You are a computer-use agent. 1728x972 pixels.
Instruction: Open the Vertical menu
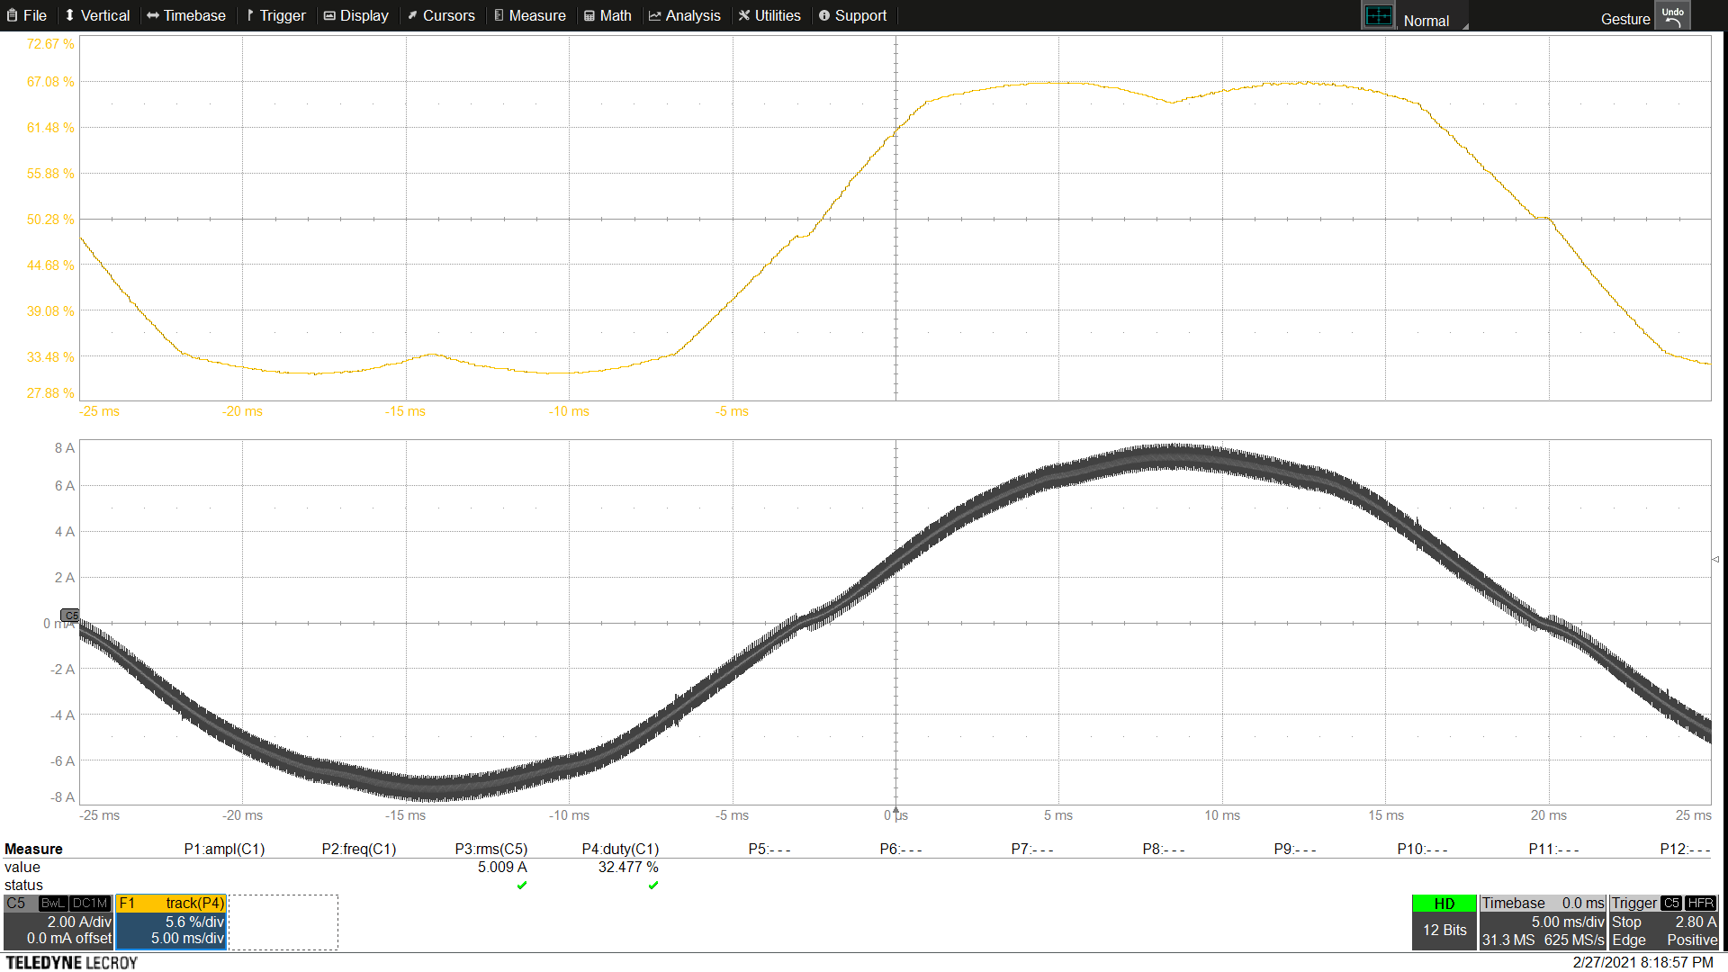tap(97, 15)
